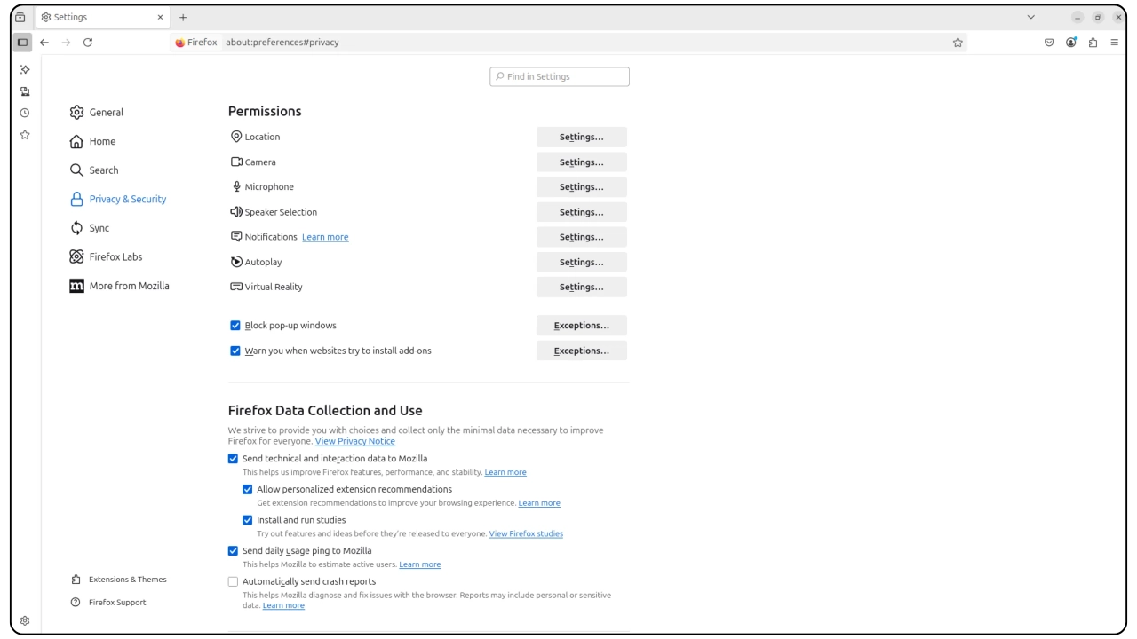Open synced tabs sidebar panel
The width and height of the screenshot is (1137, 639).
click(x=25, y=91)
